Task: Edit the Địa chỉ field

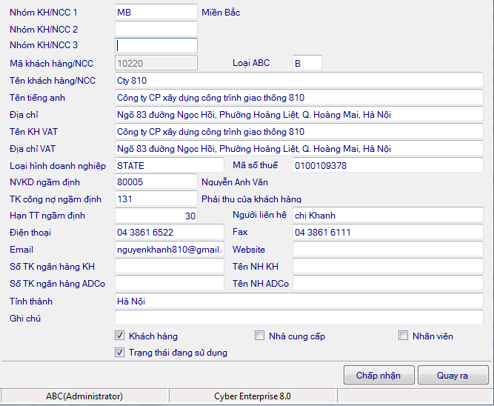Action: (x=298, y=114)
